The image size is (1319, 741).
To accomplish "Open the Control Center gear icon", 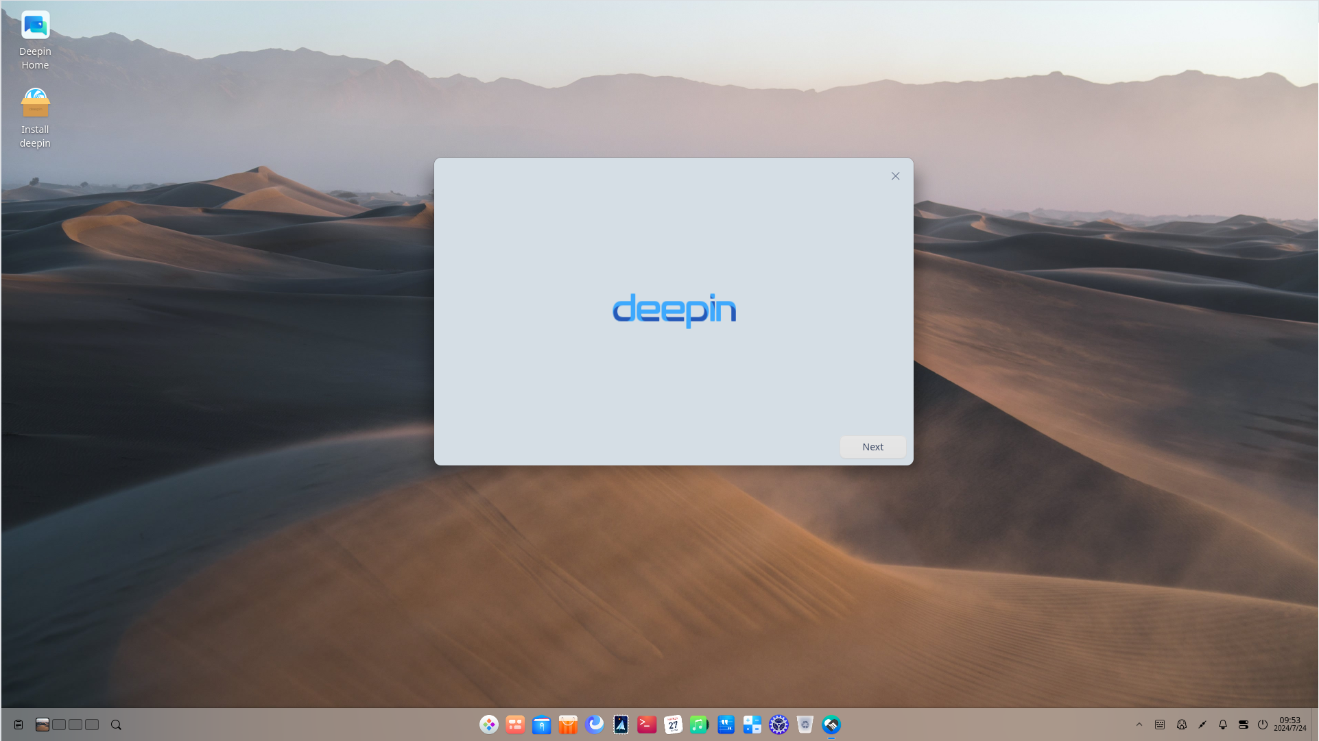I will point(779,725).
